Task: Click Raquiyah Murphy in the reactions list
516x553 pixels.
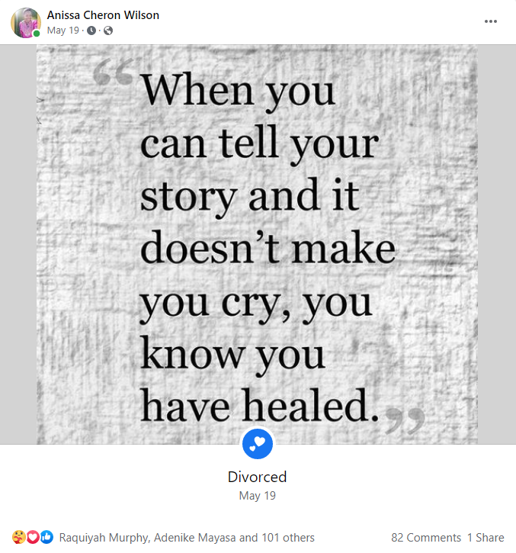Action: pyautogui.click(x=104, y=538)
